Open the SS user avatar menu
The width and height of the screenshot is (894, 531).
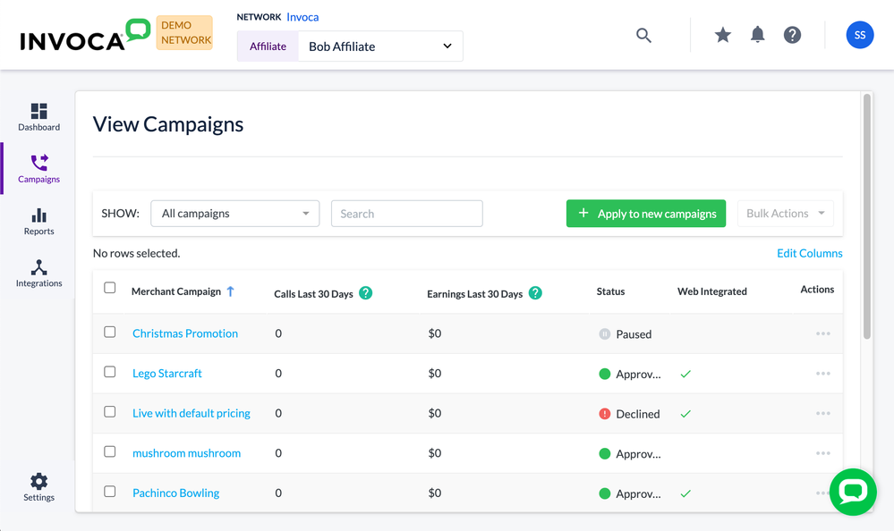pos(859,35)
